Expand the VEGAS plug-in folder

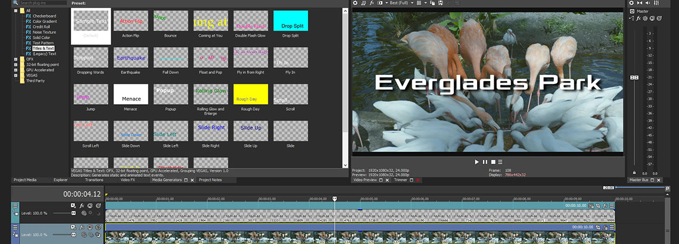[x=16, y=75]
